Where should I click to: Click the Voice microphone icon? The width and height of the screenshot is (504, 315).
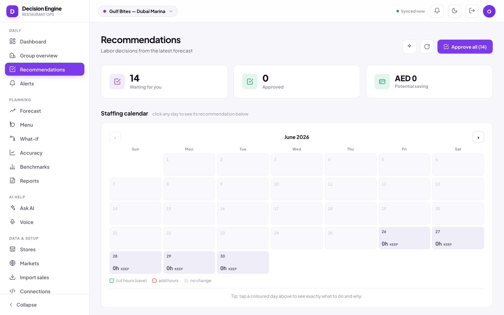pos(13,222)
